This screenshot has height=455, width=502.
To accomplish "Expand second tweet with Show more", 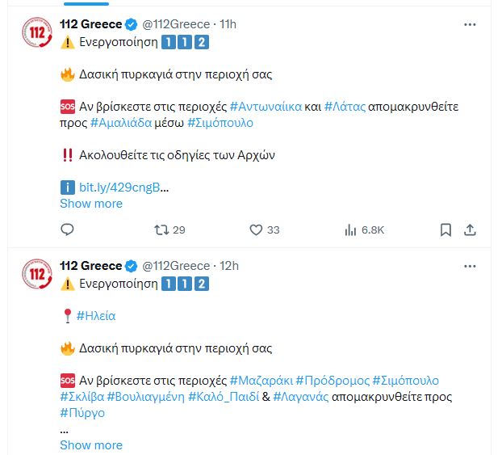I will click(91, 445).
